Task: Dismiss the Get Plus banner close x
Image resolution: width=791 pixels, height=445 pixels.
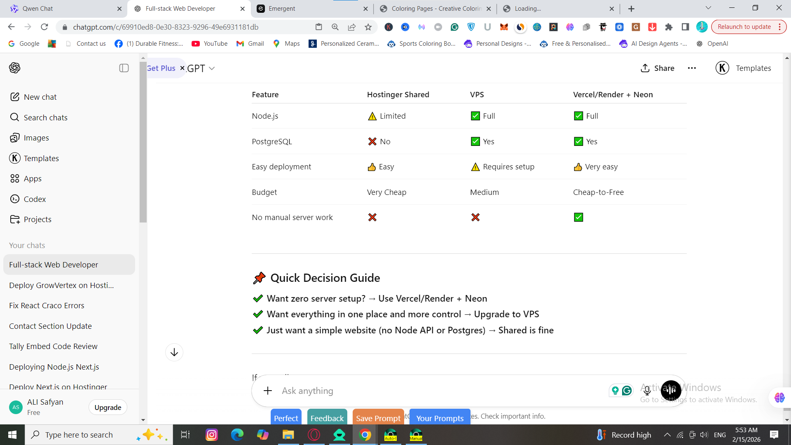Action: 182,68
